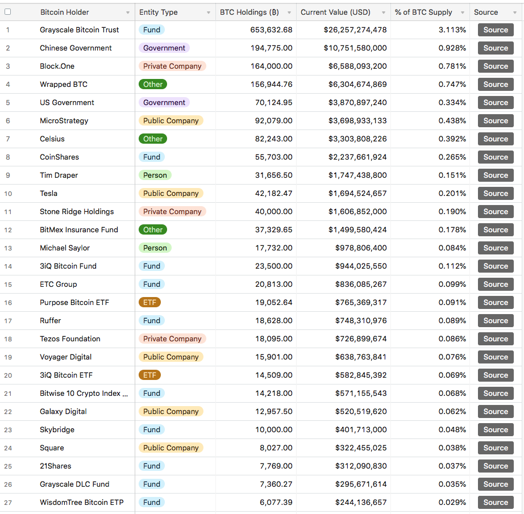
Task: View Source for BitMex Insurance Fund
Action: click(x=496, y=230)
